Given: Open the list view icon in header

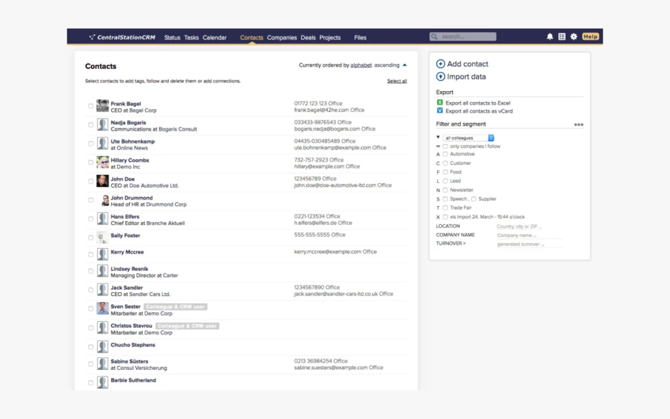Looking at the screenshot, I should (x=562, y=37).
